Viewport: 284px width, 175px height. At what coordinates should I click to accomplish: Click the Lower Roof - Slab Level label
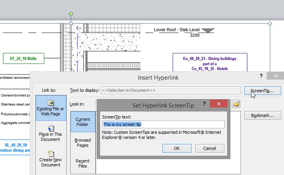coord(177,30)
